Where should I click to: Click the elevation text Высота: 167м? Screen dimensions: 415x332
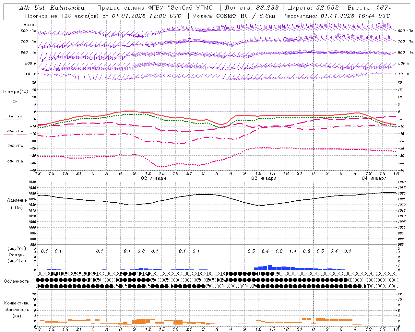pyautogui.click(x=370, y=8)
